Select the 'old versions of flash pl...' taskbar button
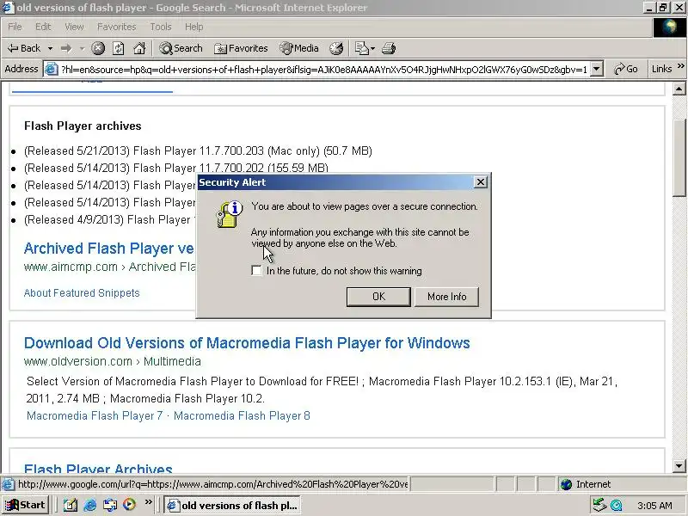The image size is (688, 516). pyautogui.click(x=233, y=506)
